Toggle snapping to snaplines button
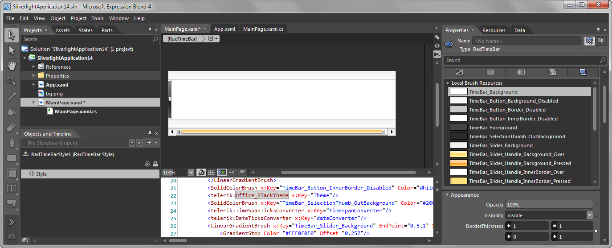 click(232, 172)
